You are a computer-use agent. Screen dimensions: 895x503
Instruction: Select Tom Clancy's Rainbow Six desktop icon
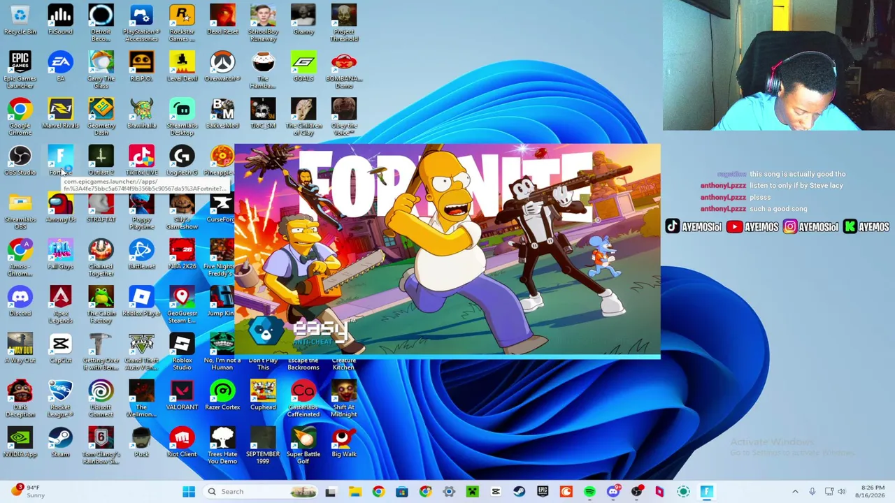pyautogui.click(x=101, y=446)
